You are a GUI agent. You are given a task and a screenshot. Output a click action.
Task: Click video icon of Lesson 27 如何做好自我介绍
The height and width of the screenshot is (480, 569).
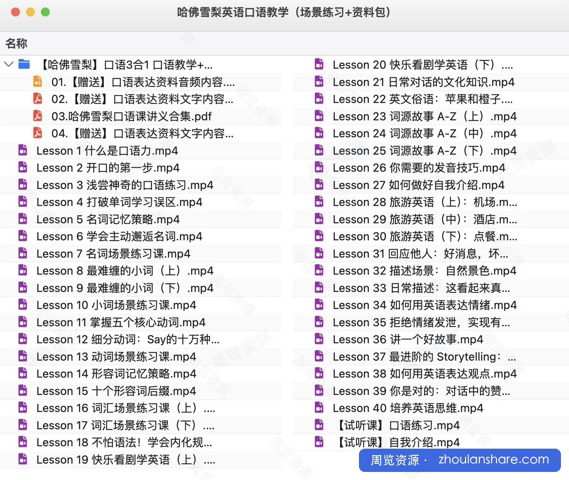(319, 185)
